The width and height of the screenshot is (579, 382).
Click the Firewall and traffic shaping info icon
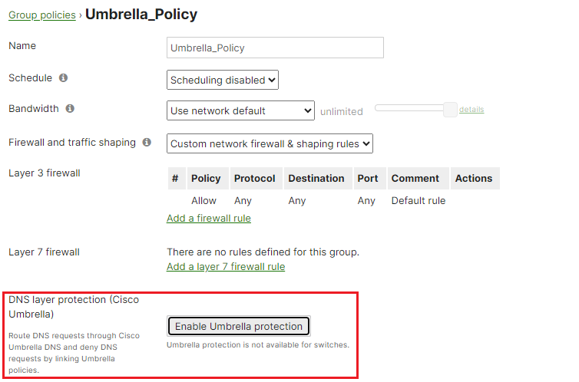pos(147,143)
